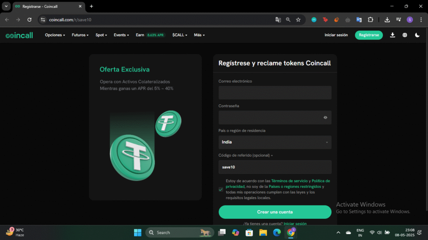
Task: Click the Registrarse header button
Action: (369, 35)
